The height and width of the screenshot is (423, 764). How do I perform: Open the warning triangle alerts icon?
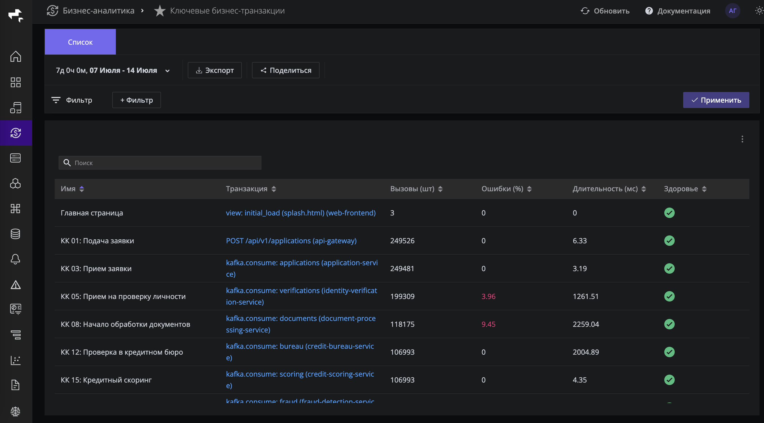(x=15, y=285)
